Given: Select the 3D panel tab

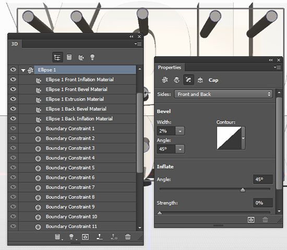Looking at the screenshot, I should point(15,44).
